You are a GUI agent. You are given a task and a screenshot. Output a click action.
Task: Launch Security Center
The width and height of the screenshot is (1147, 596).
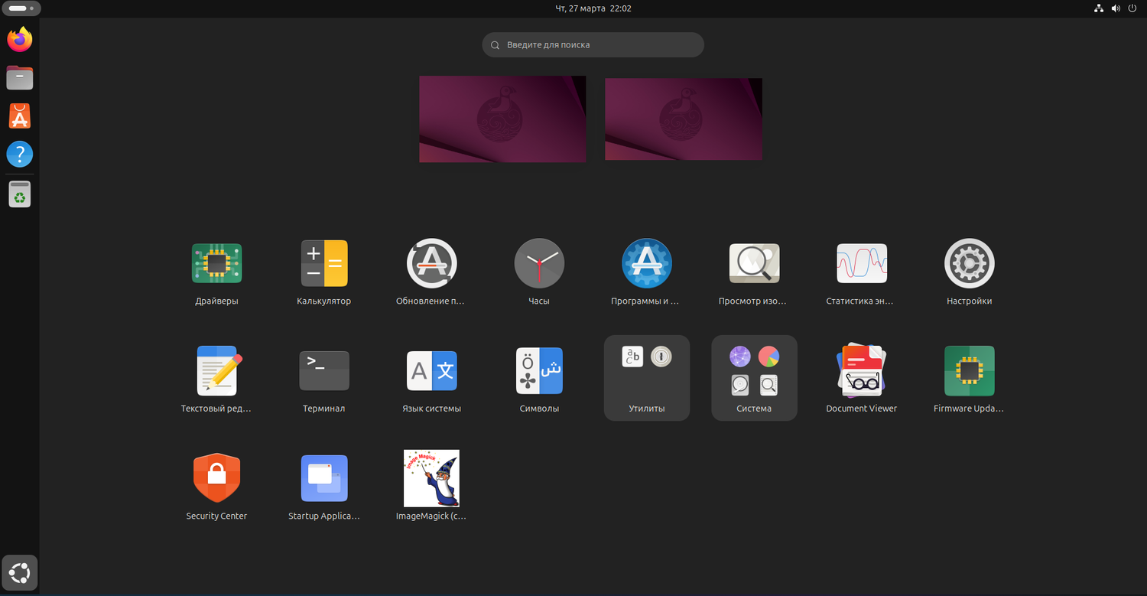pos(216,478)
